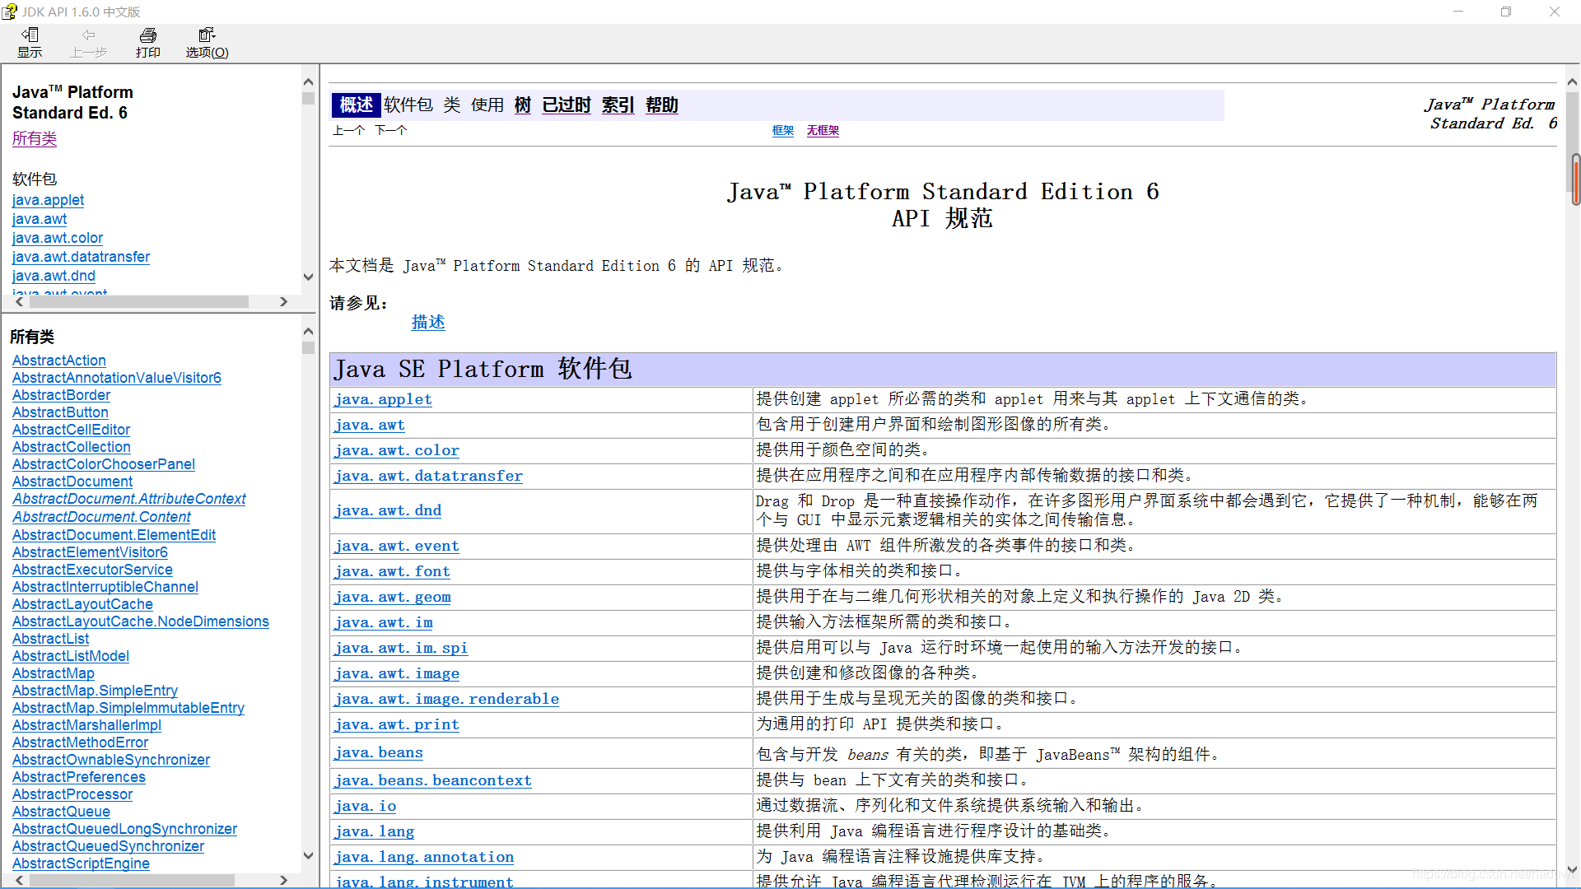Select the 概述 navigation tab

tap(356, 105)
